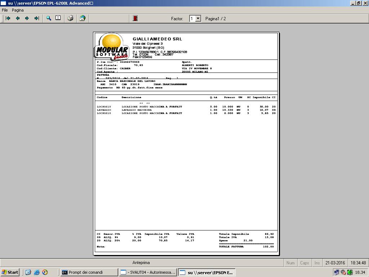Click the TOTALE FATTURA 102,00 value

(268, 247)
